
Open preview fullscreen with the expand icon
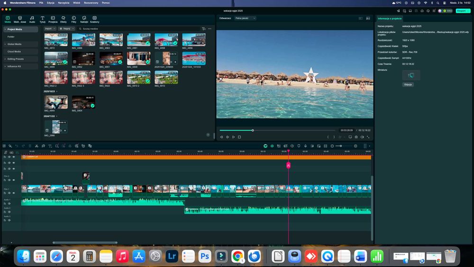click(x=368, y=137)
